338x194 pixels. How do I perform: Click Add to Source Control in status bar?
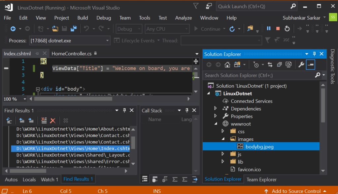[x=296, y=191]
